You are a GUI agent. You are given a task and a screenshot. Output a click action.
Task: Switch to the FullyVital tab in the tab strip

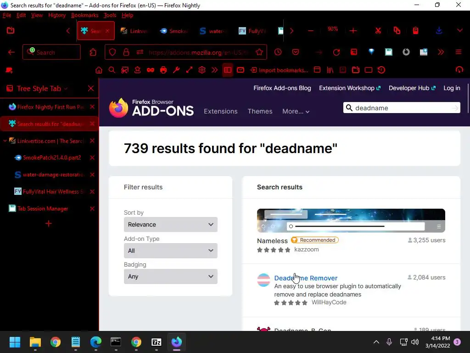coord(252,31)
